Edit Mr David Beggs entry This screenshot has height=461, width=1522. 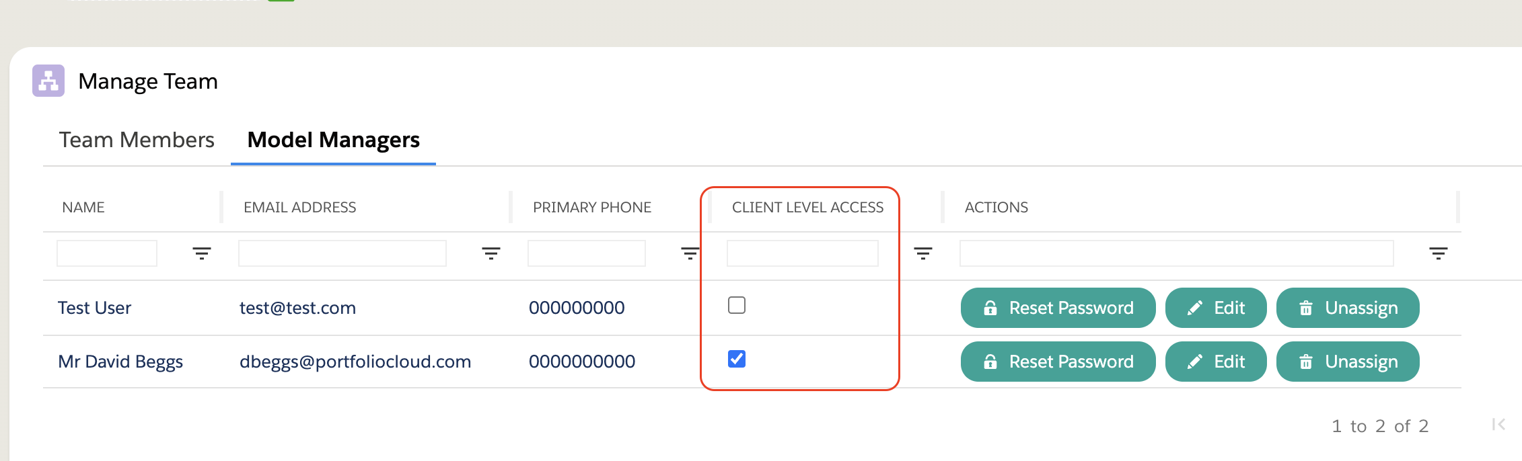point(1216,362)
